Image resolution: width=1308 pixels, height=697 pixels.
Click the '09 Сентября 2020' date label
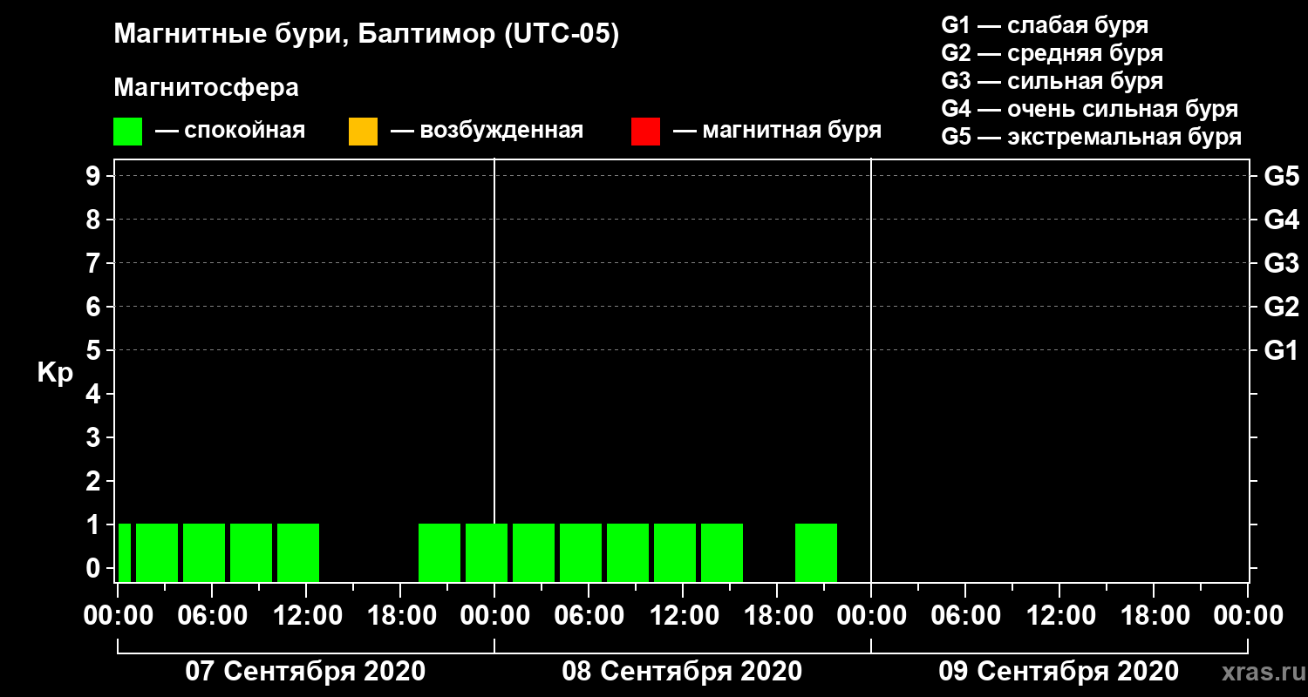[1059, 672]
